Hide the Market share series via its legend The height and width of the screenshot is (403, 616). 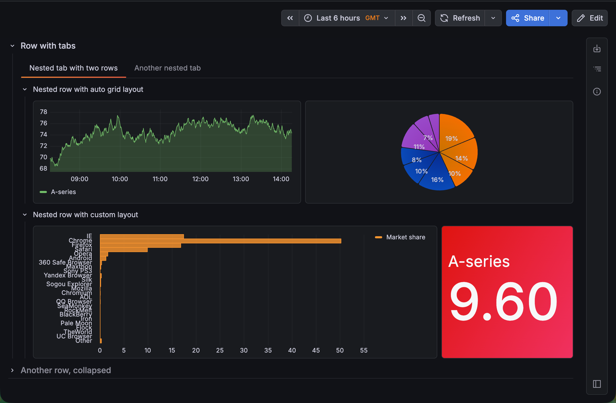click(406, 237)
